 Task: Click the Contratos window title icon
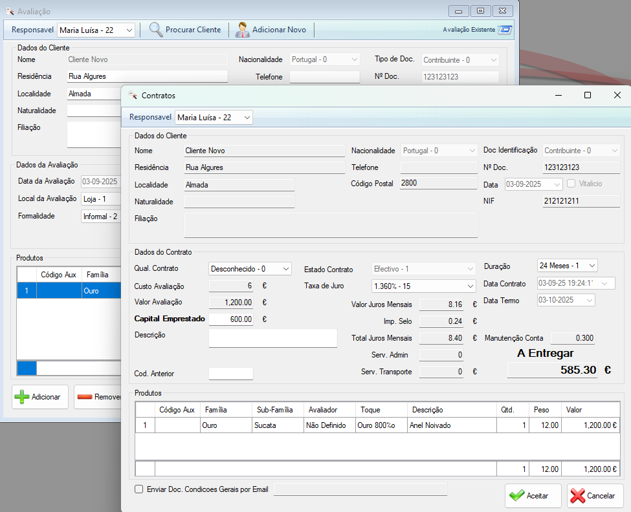pos(133,95)
